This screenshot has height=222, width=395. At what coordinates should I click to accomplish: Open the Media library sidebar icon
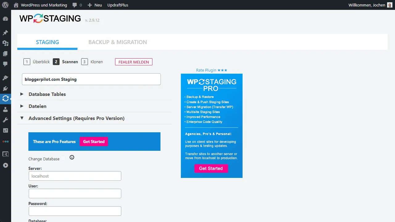[5, 43]
